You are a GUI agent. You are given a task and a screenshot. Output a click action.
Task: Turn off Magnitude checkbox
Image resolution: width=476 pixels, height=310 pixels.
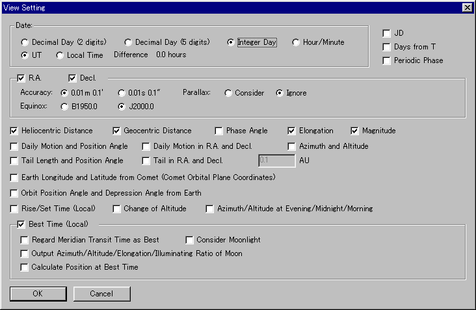click(355, 131)
